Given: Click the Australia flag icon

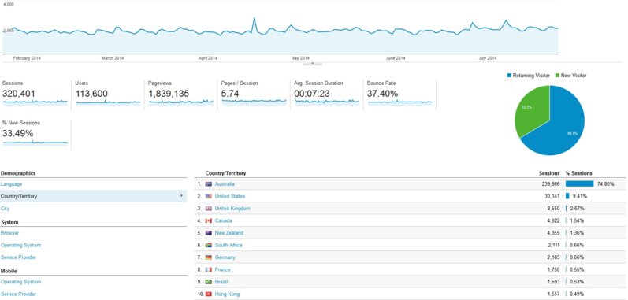Looking at the screenshot, I should (208, 184).
